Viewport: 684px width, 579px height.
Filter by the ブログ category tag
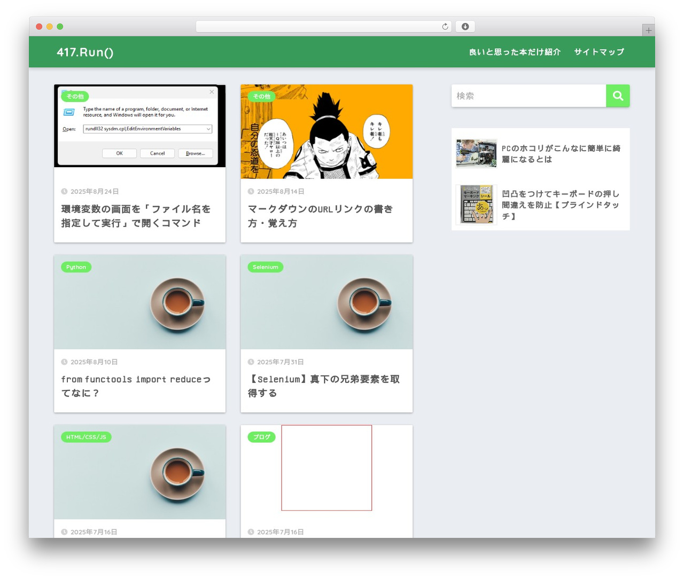coord(261,437)
